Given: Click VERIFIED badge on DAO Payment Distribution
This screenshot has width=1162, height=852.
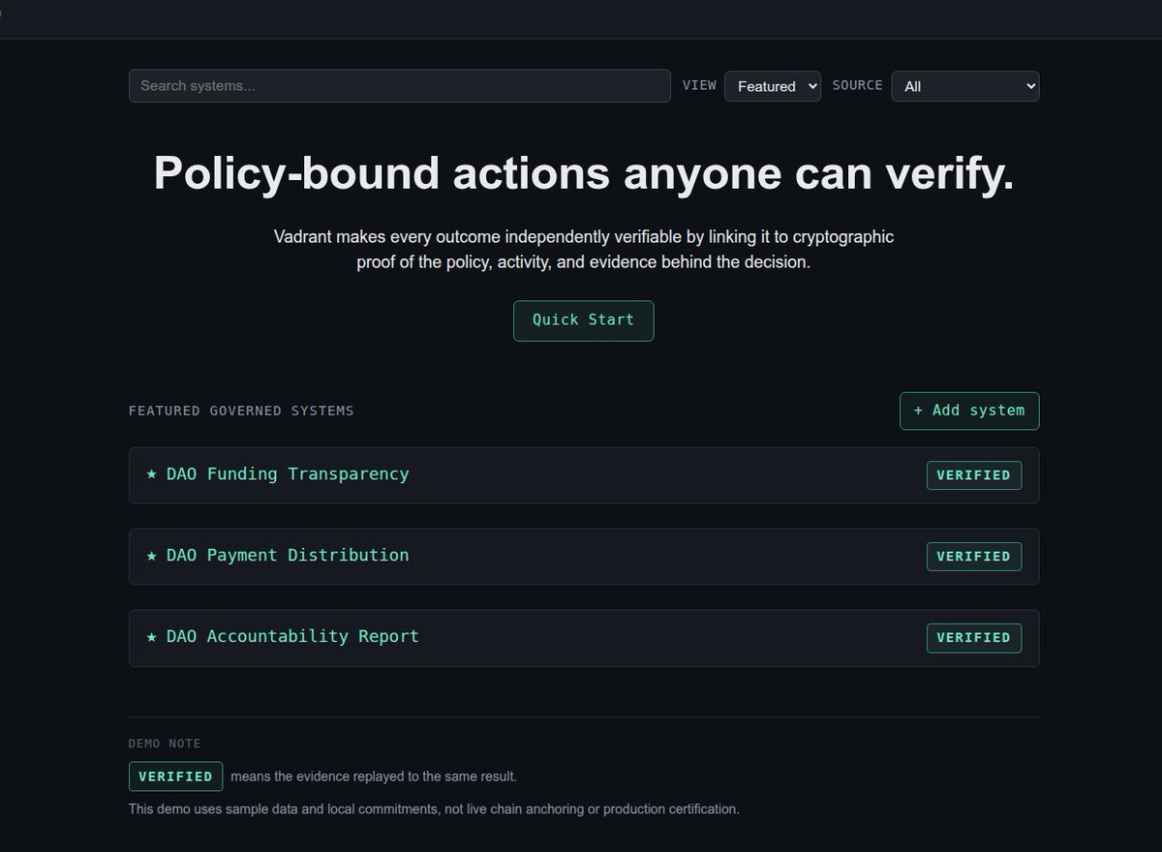Looking at the screenshot, I should [973, 557].
